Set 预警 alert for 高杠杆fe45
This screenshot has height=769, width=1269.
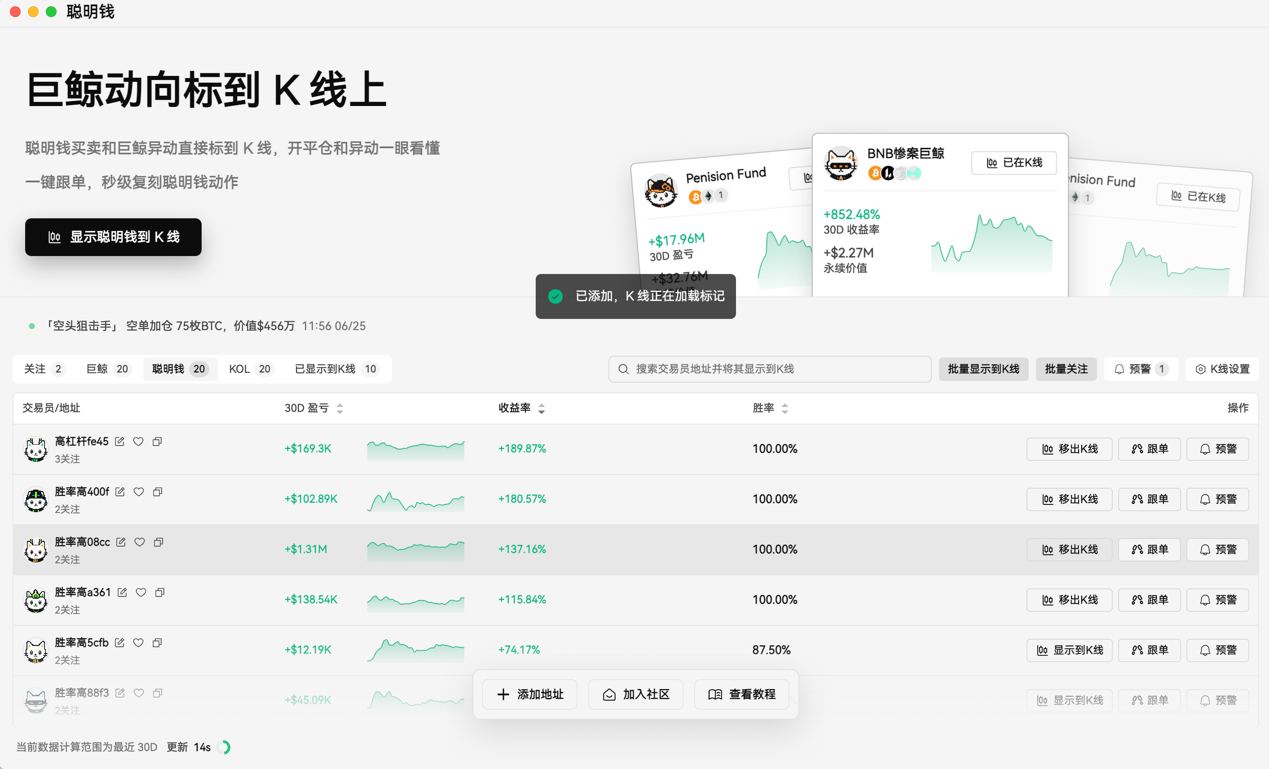(x=1217, y=449)
